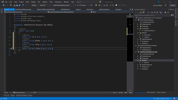Collapse the AuthTutorial.Auth.Api project node

point(136,20)
